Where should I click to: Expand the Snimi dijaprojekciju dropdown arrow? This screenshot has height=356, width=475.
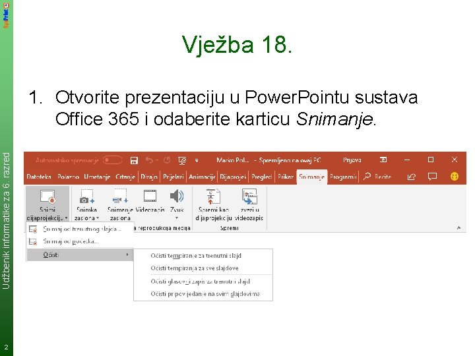tap(67, 218)
